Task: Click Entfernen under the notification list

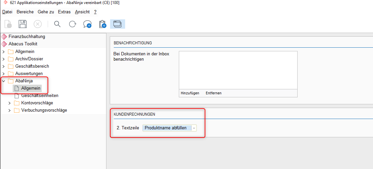Action: pyautogui.click(x=214, y=93)
